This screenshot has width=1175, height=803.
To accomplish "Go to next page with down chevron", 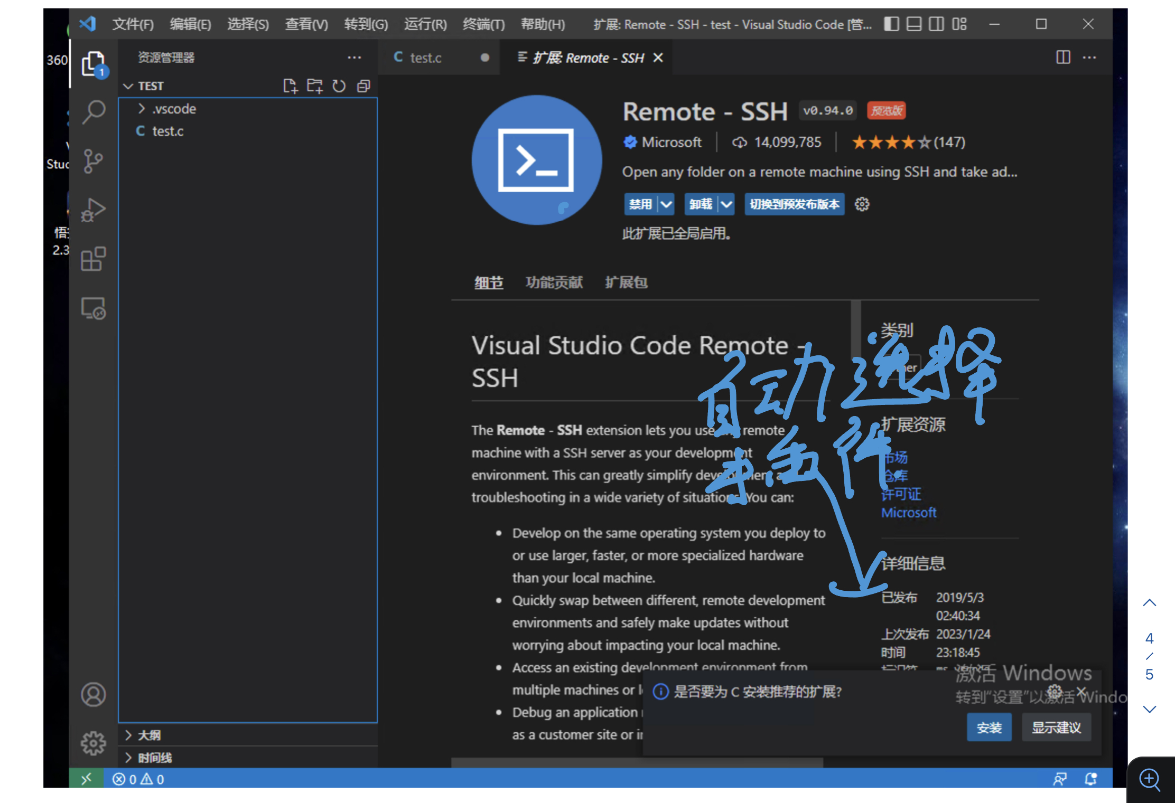I will pos(1150,709).
